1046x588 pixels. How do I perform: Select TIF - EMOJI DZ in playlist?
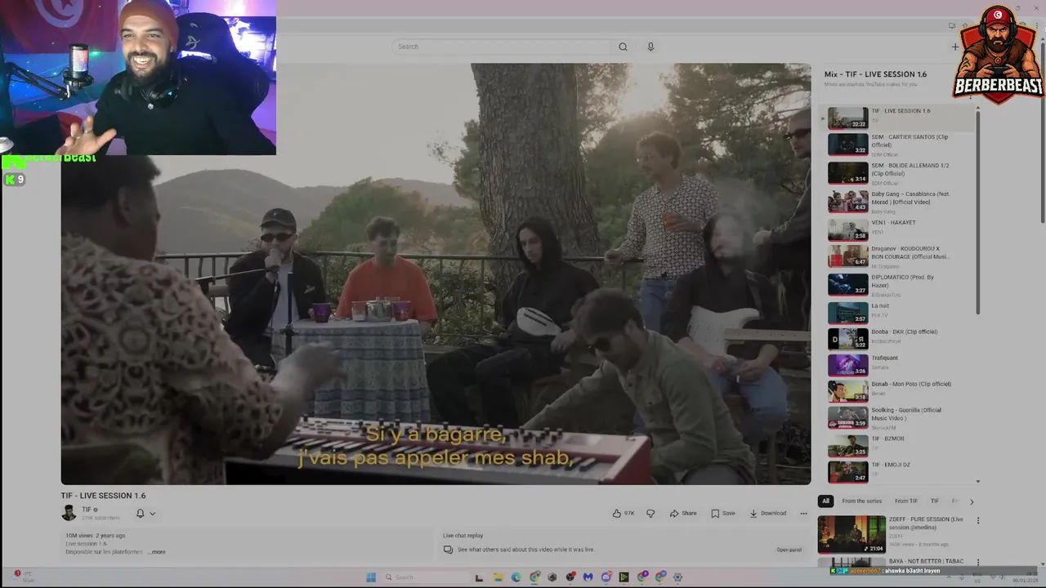pyautogui.click(x=899, y=471)
